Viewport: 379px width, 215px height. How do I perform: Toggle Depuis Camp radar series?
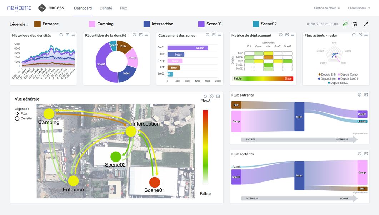pyautogui.click(x=348, y=75)
